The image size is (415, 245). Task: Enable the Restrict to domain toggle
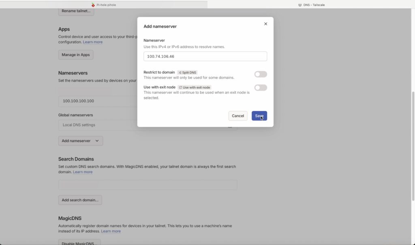pyautogui.click(x=261, y=74)
